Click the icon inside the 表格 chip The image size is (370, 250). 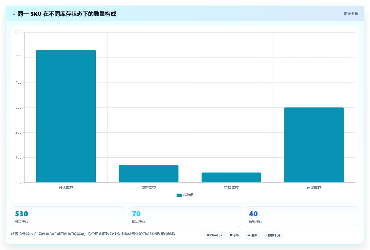point(231,235)
